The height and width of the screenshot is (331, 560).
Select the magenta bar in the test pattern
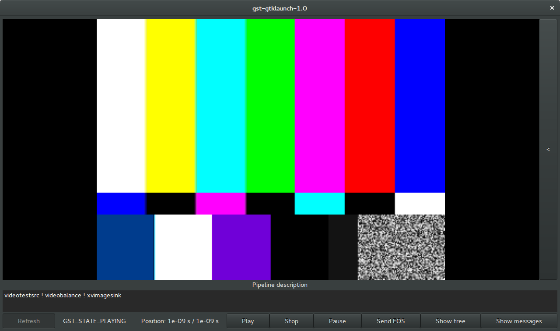(320, 105)
